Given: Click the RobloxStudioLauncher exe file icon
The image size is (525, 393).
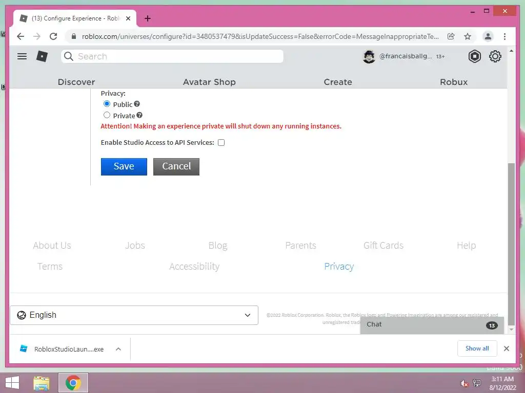Looking at the screenshot, I should click(24, 348).
